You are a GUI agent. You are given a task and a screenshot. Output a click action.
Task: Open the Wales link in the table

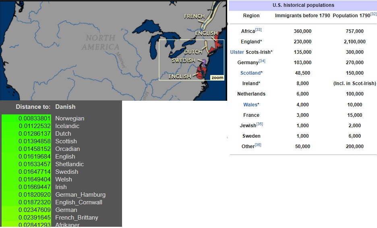[250, 104]
